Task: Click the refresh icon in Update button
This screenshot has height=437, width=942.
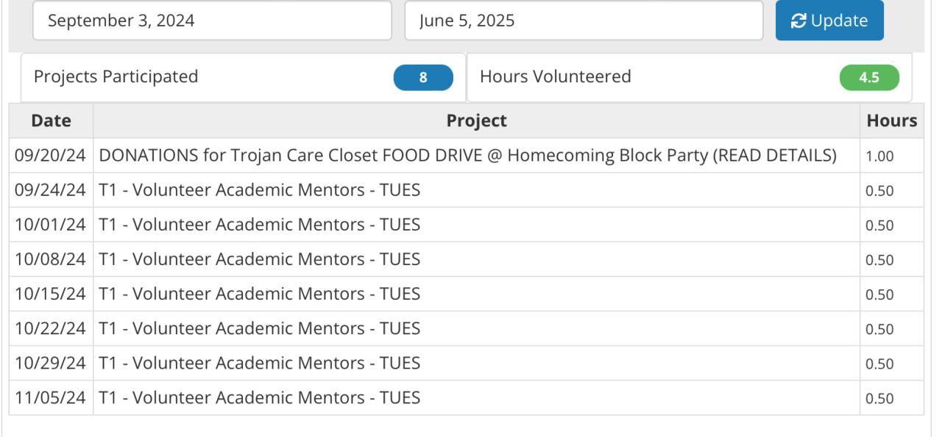Action: pyautogui.click(x=798, y=21)
